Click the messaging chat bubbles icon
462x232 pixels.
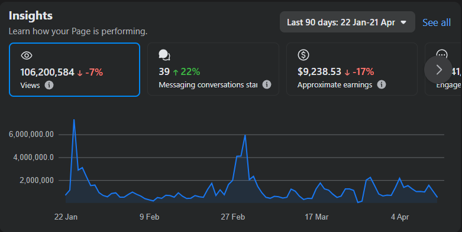click(x=164, y=55)
